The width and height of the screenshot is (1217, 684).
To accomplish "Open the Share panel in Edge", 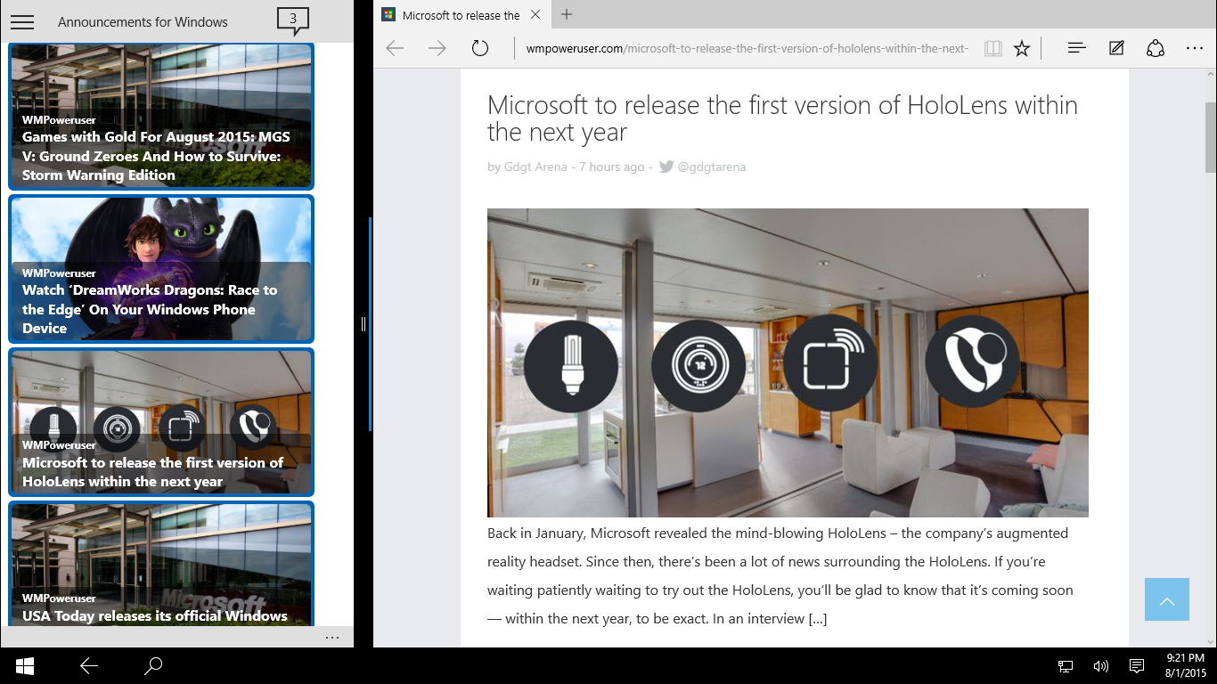I will 1156,48.
